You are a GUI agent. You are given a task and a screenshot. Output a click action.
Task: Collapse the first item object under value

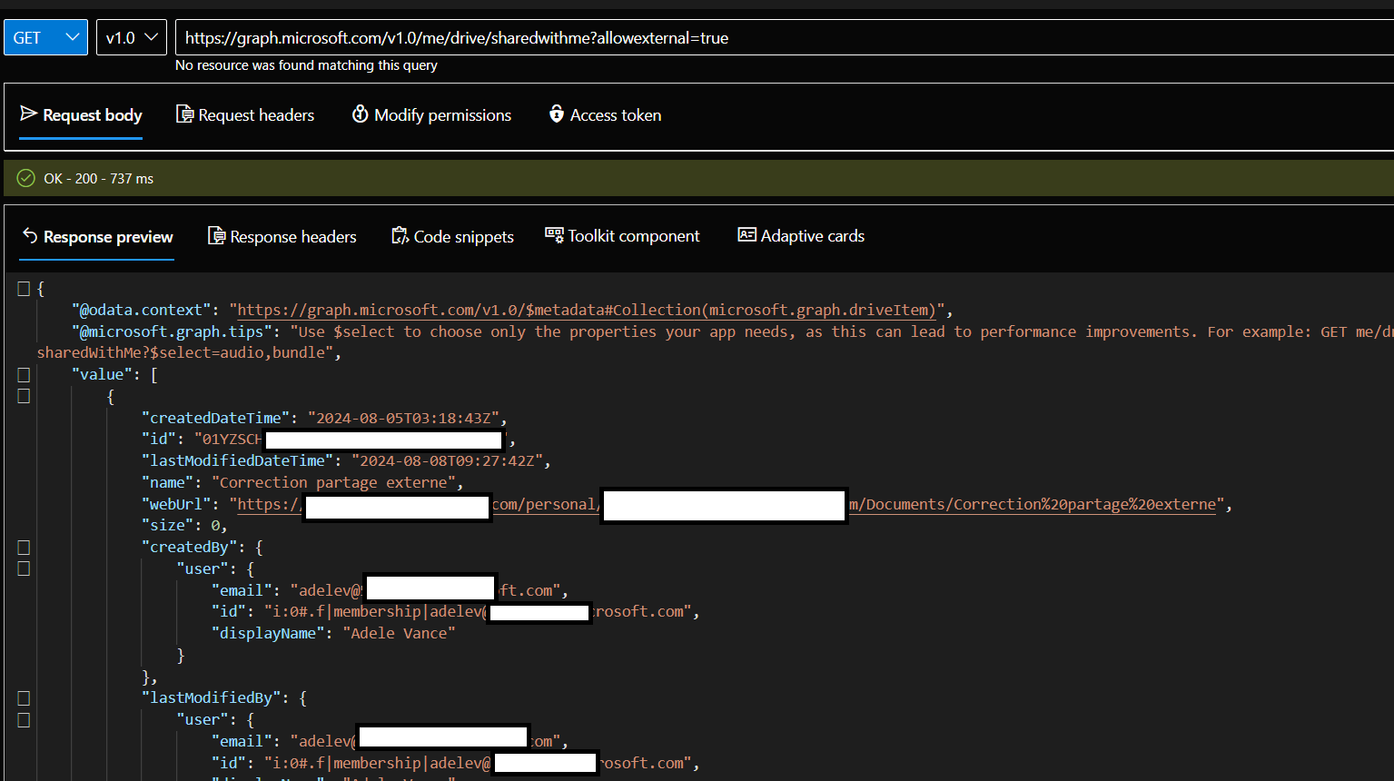pos(25,396)
